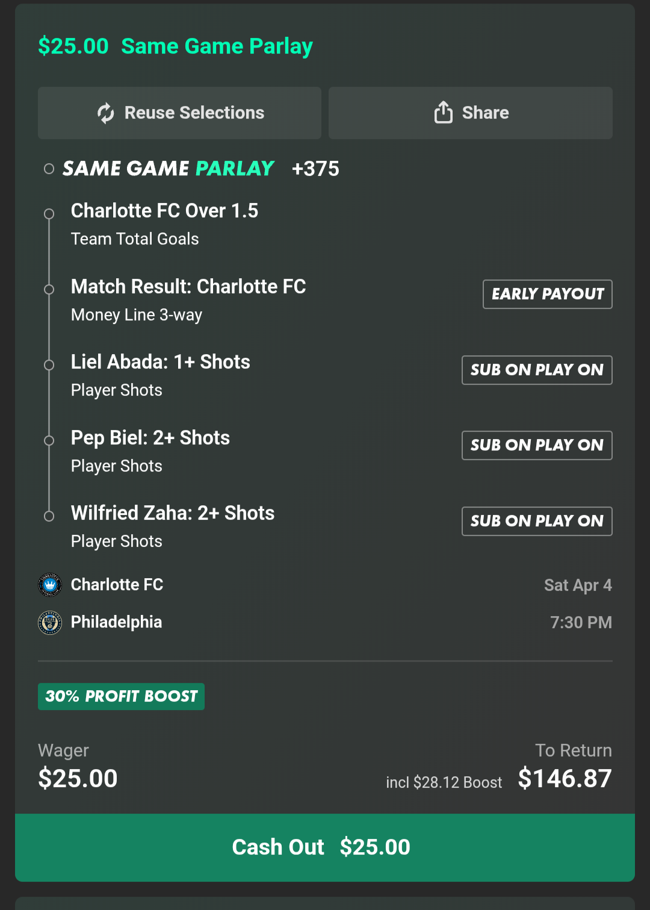Click the Charlotte FC team crest
Viewport: 650px width, 910px height.
coord(50,585)
